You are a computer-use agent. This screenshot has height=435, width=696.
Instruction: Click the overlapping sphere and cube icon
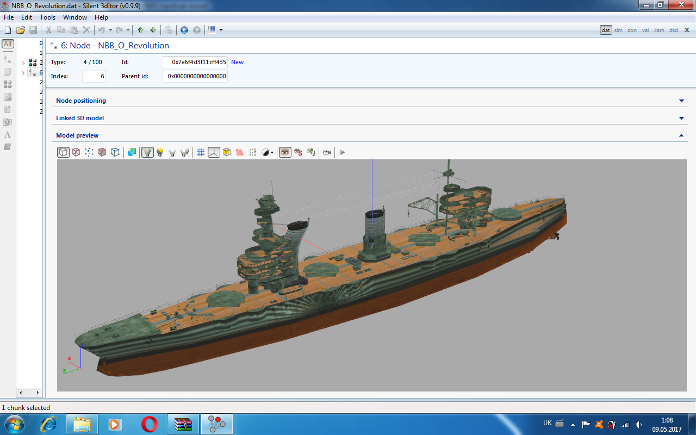pos(132,153)
